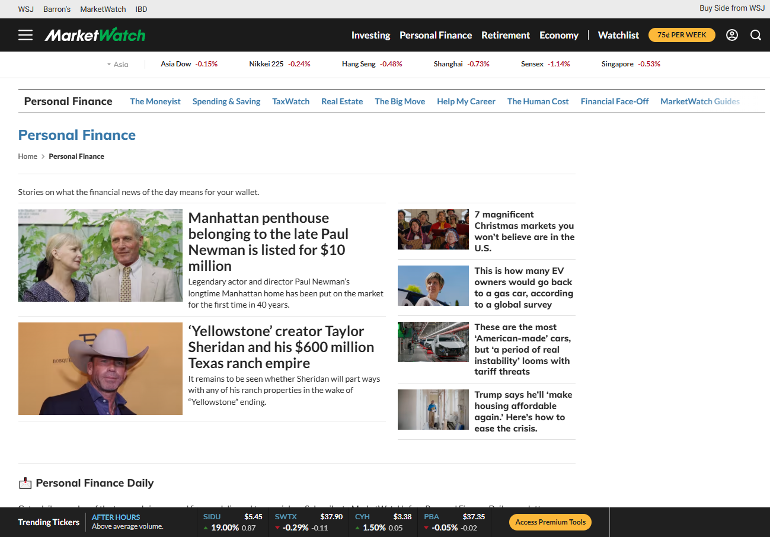Expand the Asia market region dropdown
The height and width of the screenshot is (537, 770).
[117, 64]
